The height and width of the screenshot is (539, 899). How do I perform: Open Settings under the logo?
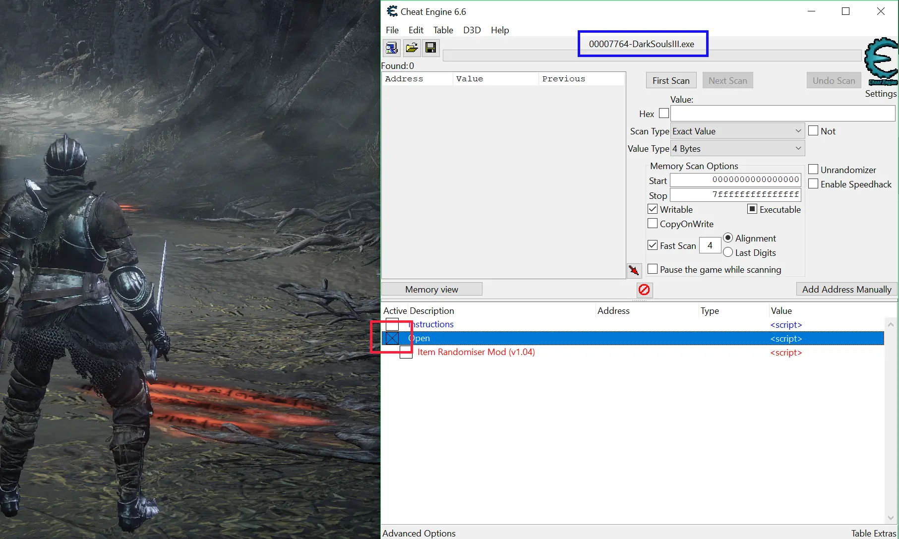click(881, 94)
